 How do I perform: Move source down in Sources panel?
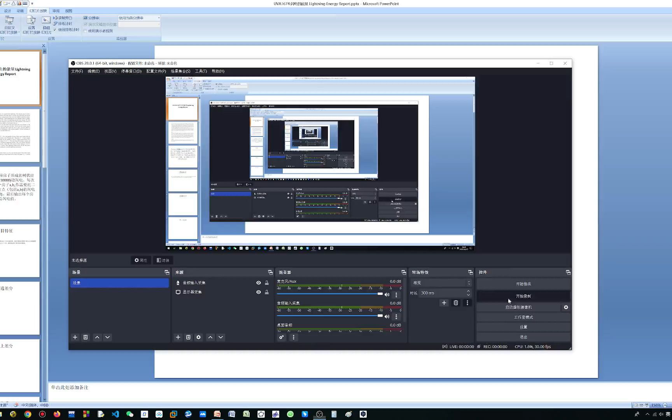(x=221, y=337)
